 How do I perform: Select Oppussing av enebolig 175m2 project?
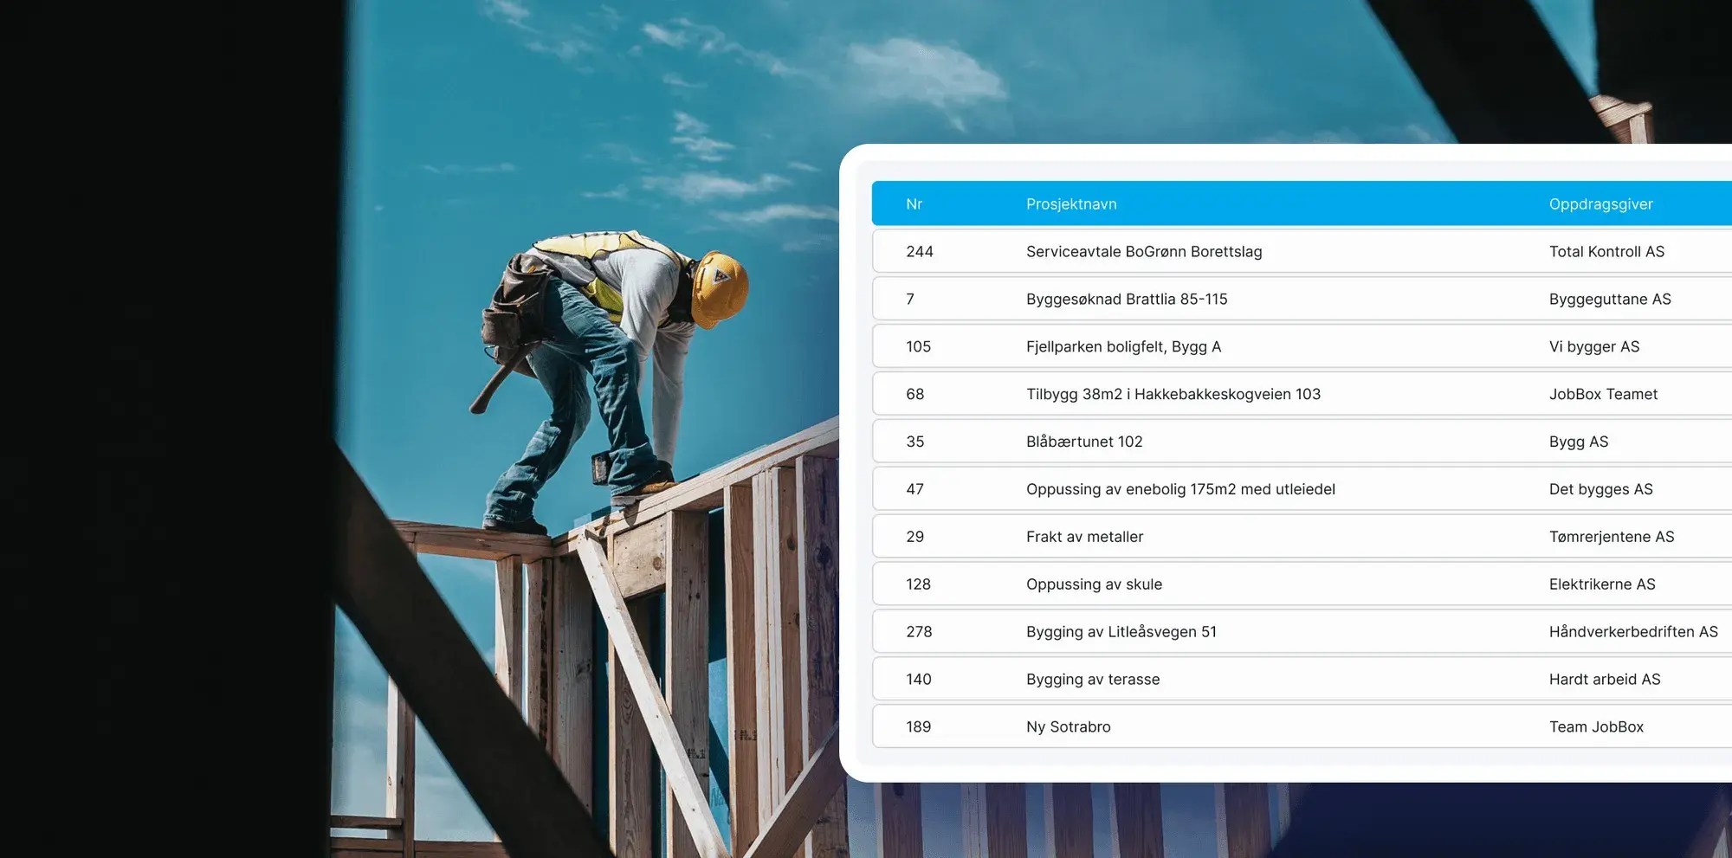[1180, 489]
